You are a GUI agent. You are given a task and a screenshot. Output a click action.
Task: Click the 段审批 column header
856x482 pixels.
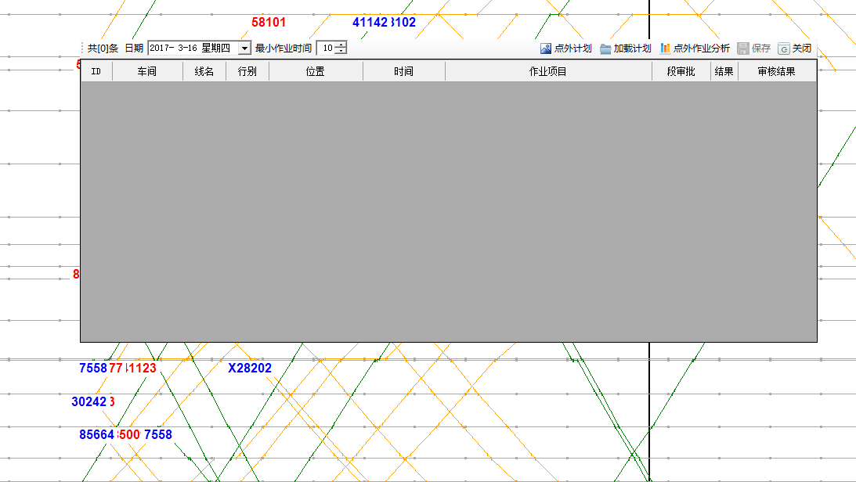[x=681, y=71]
